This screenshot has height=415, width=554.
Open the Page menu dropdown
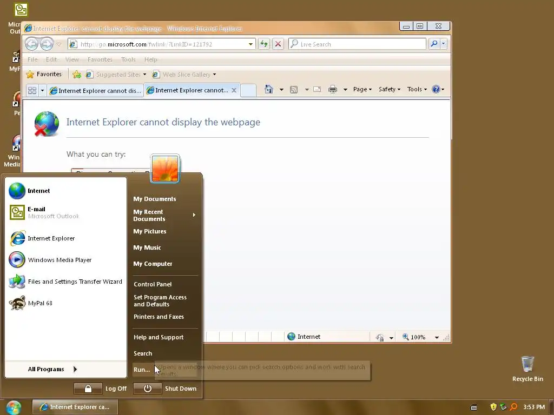(x=362, y=89)
